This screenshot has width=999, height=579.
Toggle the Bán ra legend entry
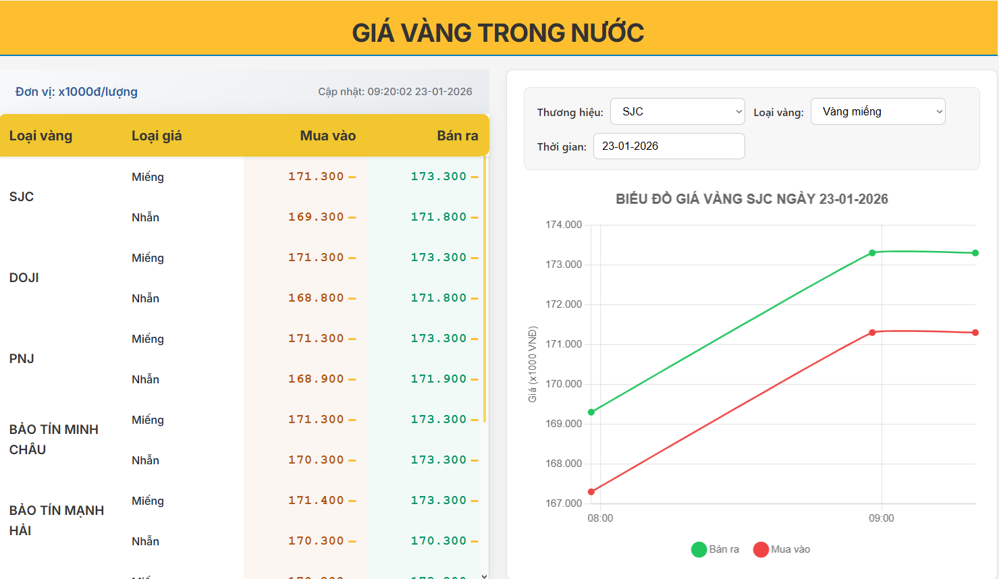[x=715, y=549]
